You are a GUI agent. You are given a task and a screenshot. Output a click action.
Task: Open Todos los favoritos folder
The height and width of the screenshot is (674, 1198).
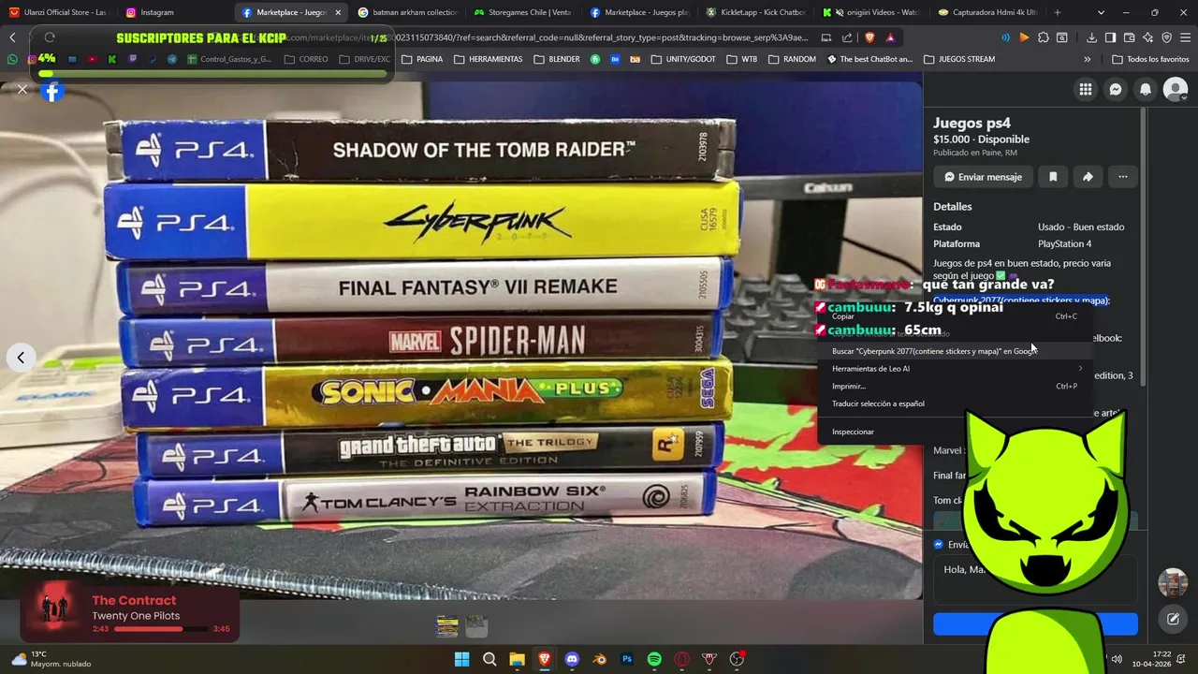1150,59
